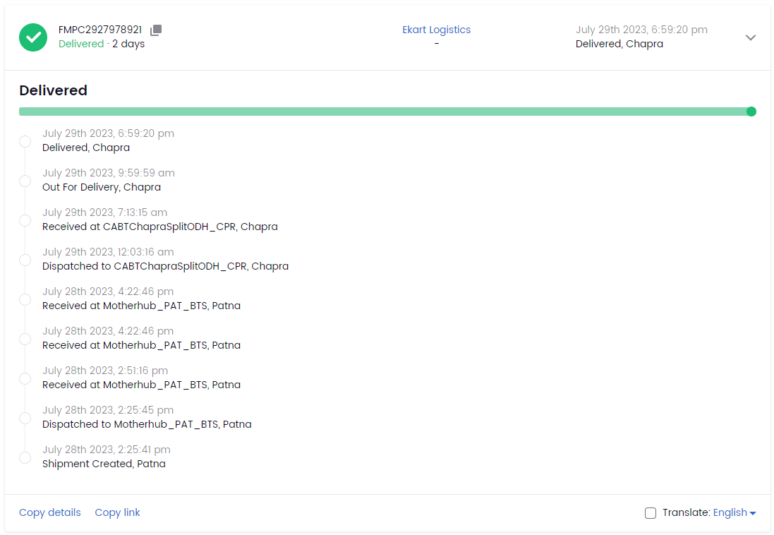Click timestamp July 28th 2023, 2:25:41 pm
The width and height of the screenshot is (774, 535).
point(106,450)
